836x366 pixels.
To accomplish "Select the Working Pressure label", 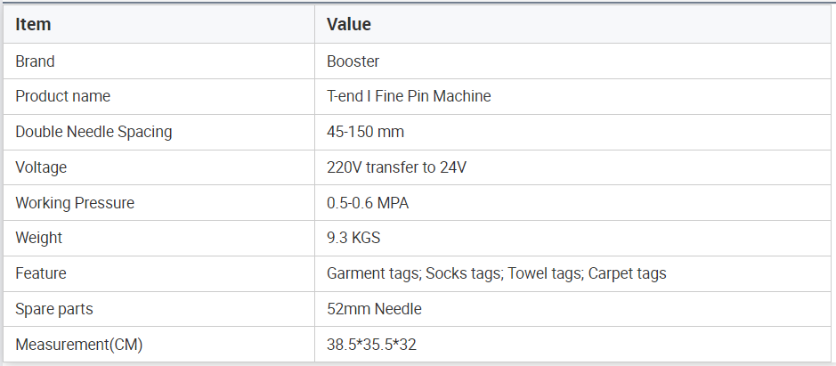I will pyautogui.click(x=75, y=203).
